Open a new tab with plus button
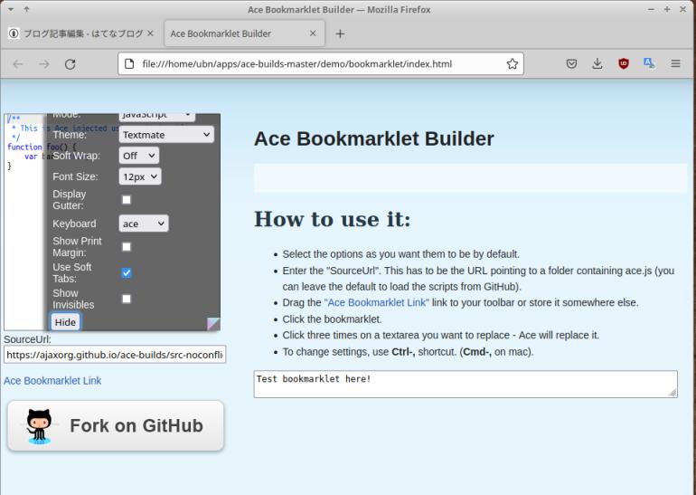This screenshot has width=696, height=495. (x=340, y=33)
